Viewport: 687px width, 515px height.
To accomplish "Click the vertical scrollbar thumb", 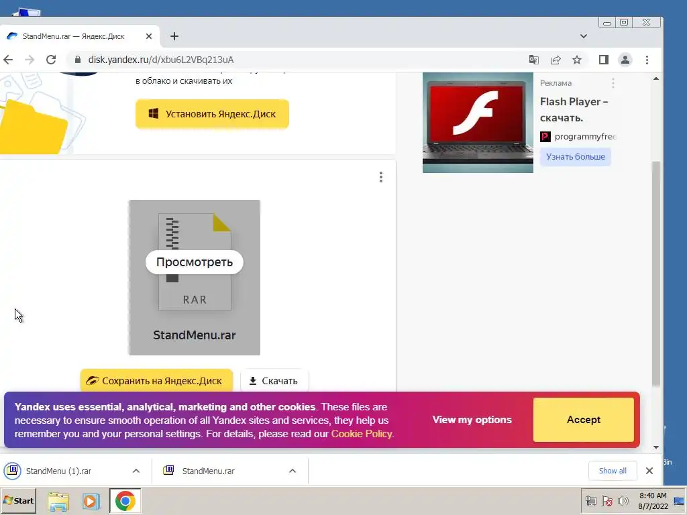I will point(656,274).
